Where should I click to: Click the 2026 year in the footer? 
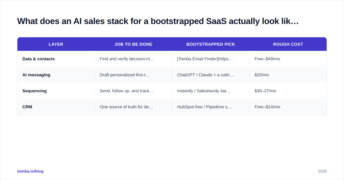[x=322, y=171]
